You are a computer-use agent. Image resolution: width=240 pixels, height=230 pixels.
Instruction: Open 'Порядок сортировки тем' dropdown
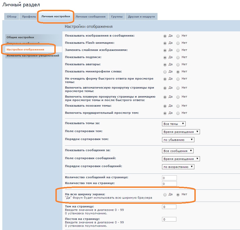[x=178, y=140]
